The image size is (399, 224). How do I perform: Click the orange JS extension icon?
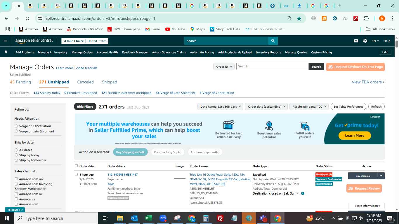tap(324, 18)
